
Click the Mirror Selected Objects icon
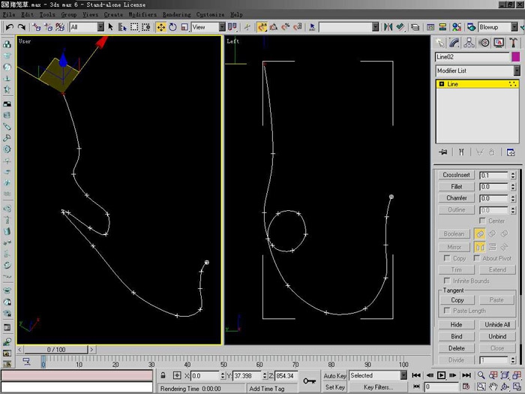(388, 27)
